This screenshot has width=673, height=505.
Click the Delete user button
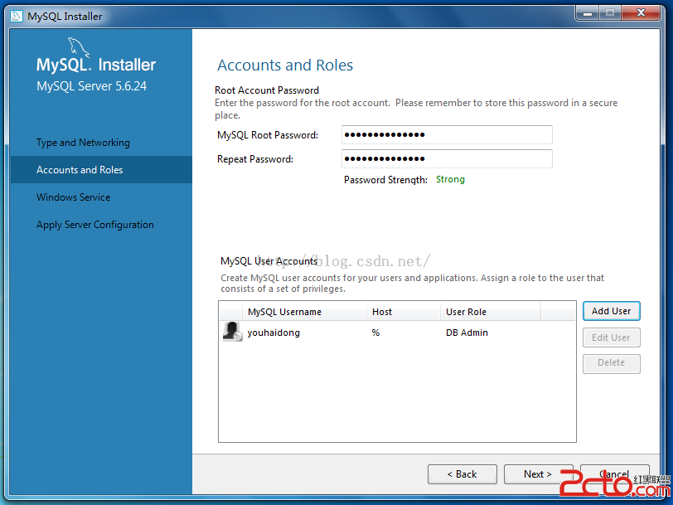(x=611, y=363)
